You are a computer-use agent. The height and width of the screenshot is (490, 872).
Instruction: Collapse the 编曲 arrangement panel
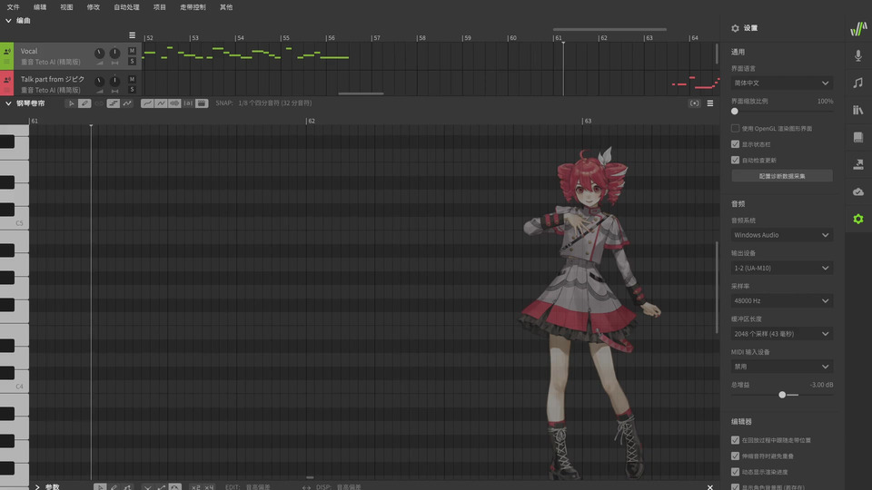click(8, 21)
